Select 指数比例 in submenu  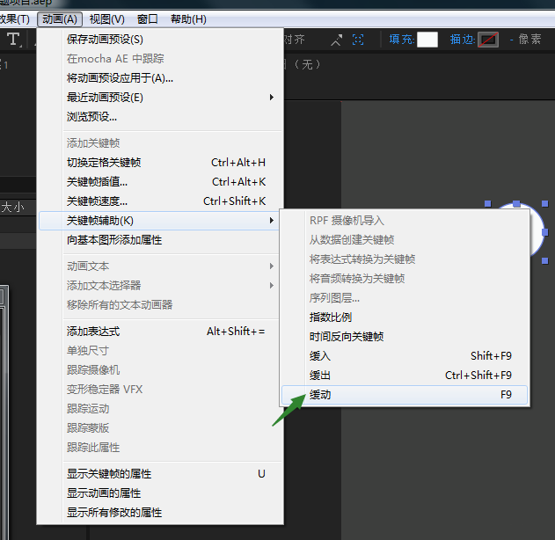tap(405, 317)
